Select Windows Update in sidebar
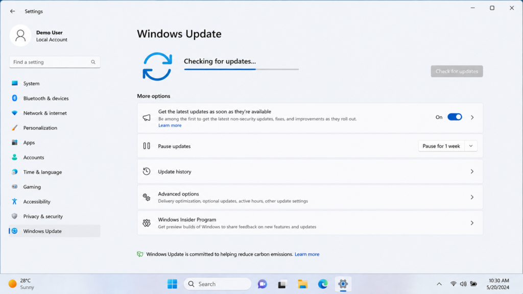This screenshot has width=523, height=294. click(x=55, y=231)
